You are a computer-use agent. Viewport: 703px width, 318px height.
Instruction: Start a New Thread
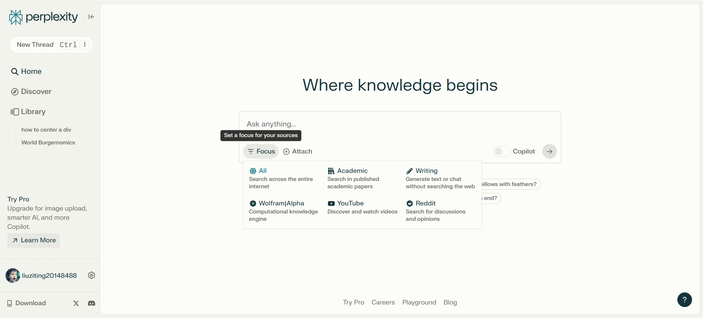(51, 45)
